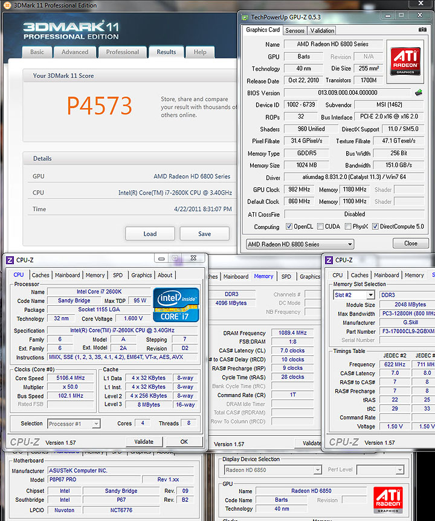Open the Slot #2 memory slot dropdown
The image size is (435, 521).
click(x=353, y=295)
